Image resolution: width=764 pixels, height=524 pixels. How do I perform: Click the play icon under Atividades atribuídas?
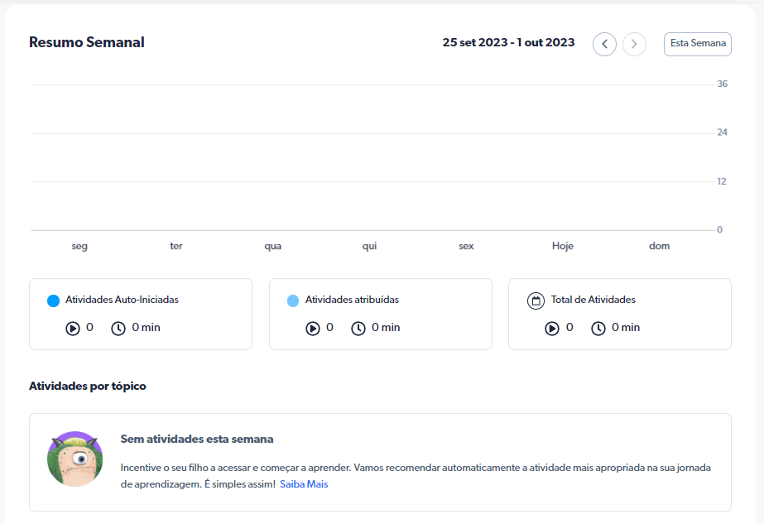313,328
